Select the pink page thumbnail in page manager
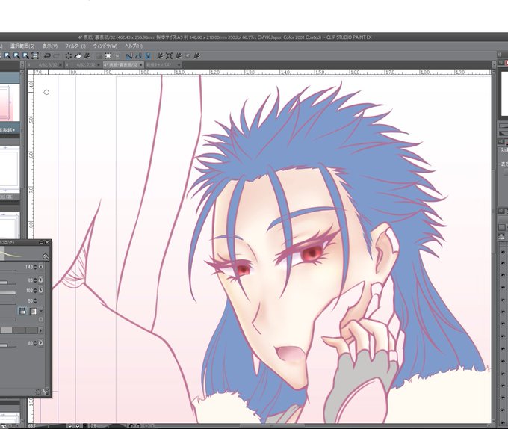 click(x=9, y=102)
